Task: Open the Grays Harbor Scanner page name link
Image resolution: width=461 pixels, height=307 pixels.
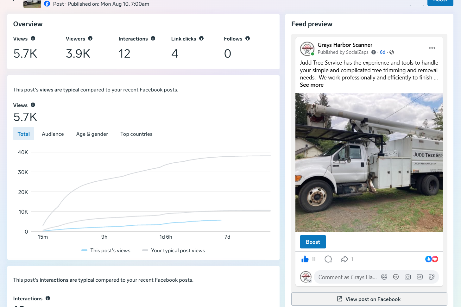Action: pyautogui.click(x=345, y=45)
